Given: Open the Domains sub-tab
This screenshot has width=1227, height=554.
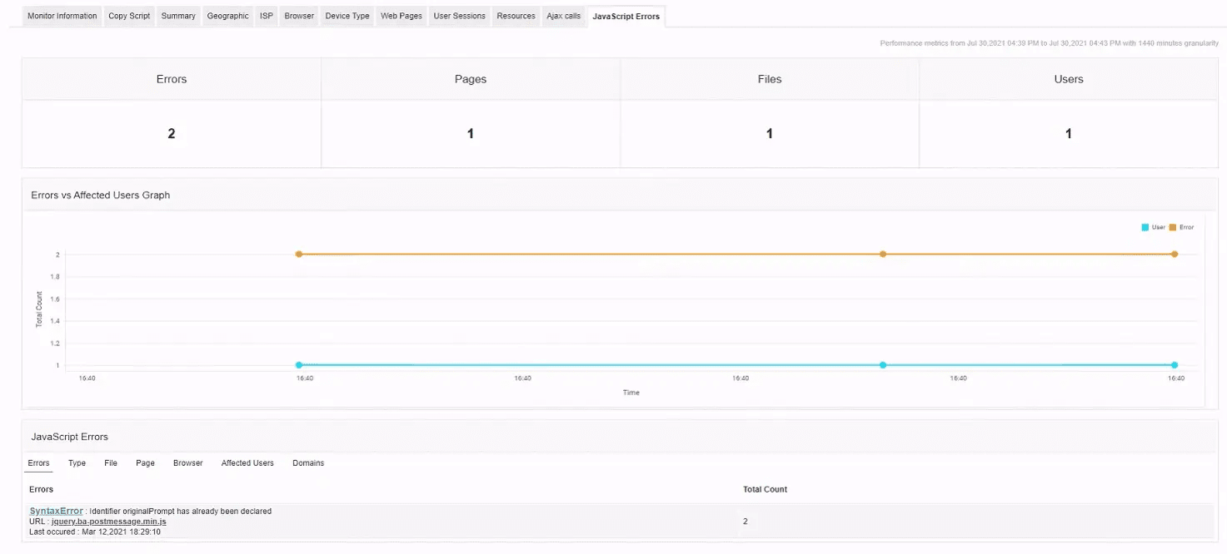Looking at the screenshot, I should (308, 462).
